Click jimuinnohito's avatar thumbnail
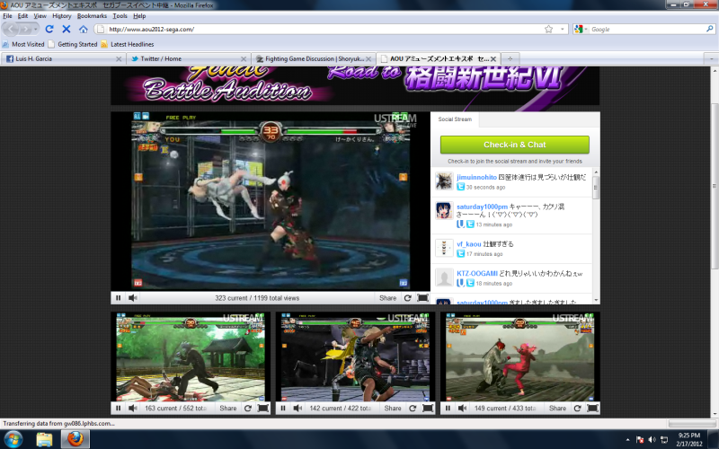This screenshot has height=449, width=719. [x=444, y=181]
